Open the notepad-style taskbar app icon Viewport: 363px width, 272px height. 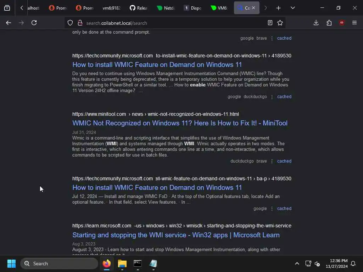point(153,263)
